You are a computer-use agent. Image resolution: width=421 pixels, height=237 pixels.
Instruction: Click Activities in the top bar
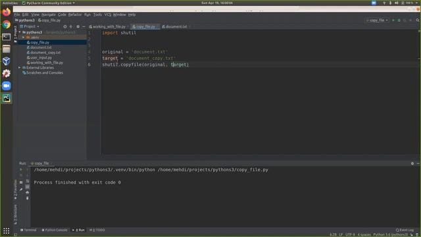[10, 3]
